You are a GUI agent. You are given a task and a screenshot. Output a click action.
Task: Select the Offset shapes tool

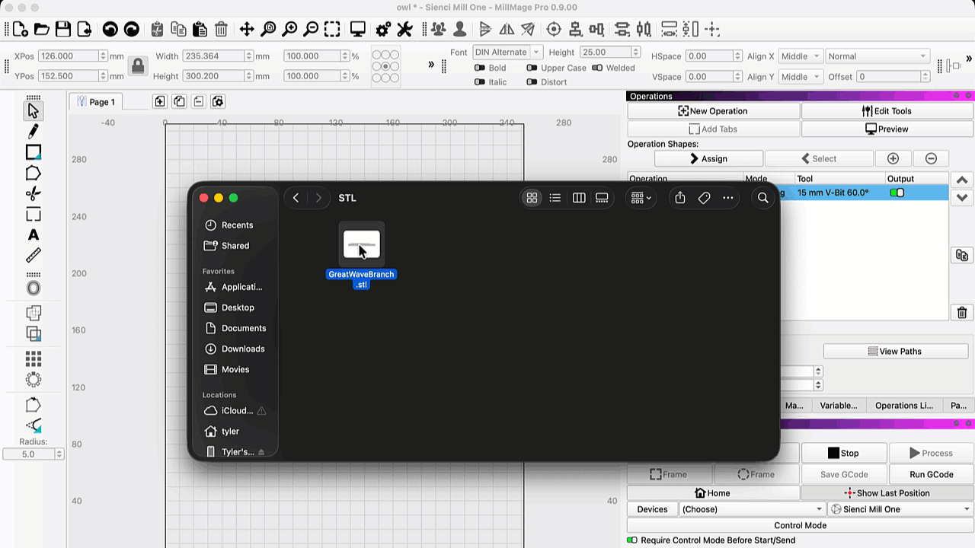pyautogui.click(x=34, y=288)
